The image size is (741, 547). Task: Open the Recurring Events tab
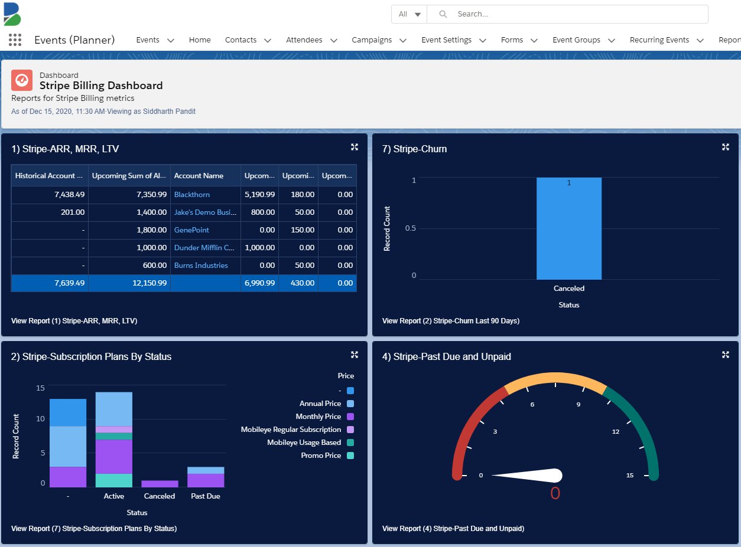pyautogui.click(x=659, y=40)
